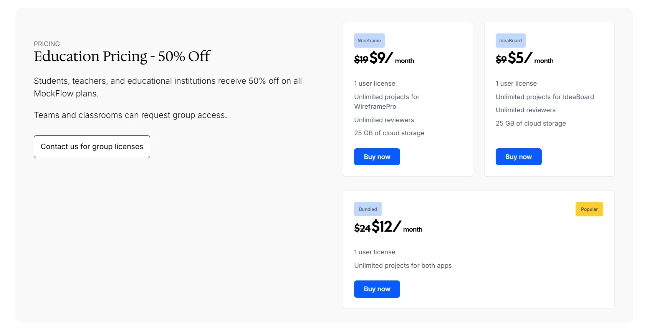Click the crossed-out $19 original price
The image size is (647, 330).
[361, 60]
